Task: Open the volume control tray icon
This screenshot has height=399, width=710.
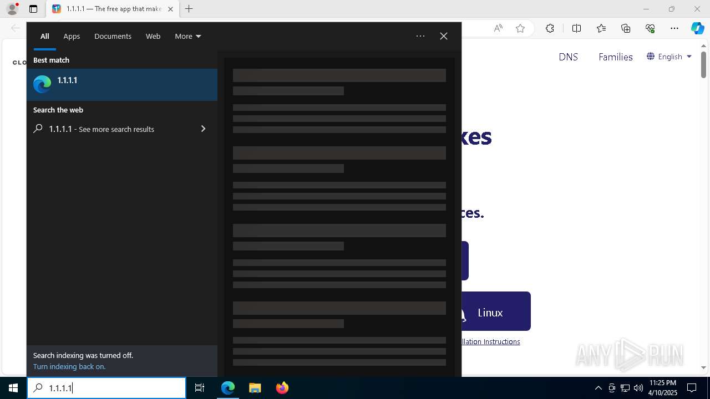Action: point(638,388)
